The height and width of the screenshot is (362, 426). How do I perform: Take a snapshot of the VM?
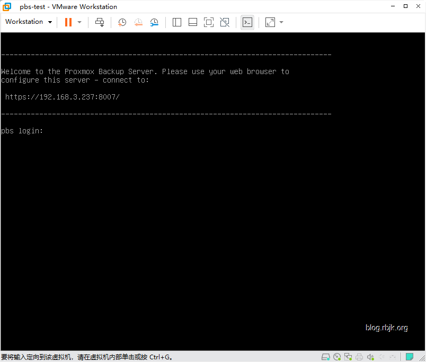tap(122, 22)
